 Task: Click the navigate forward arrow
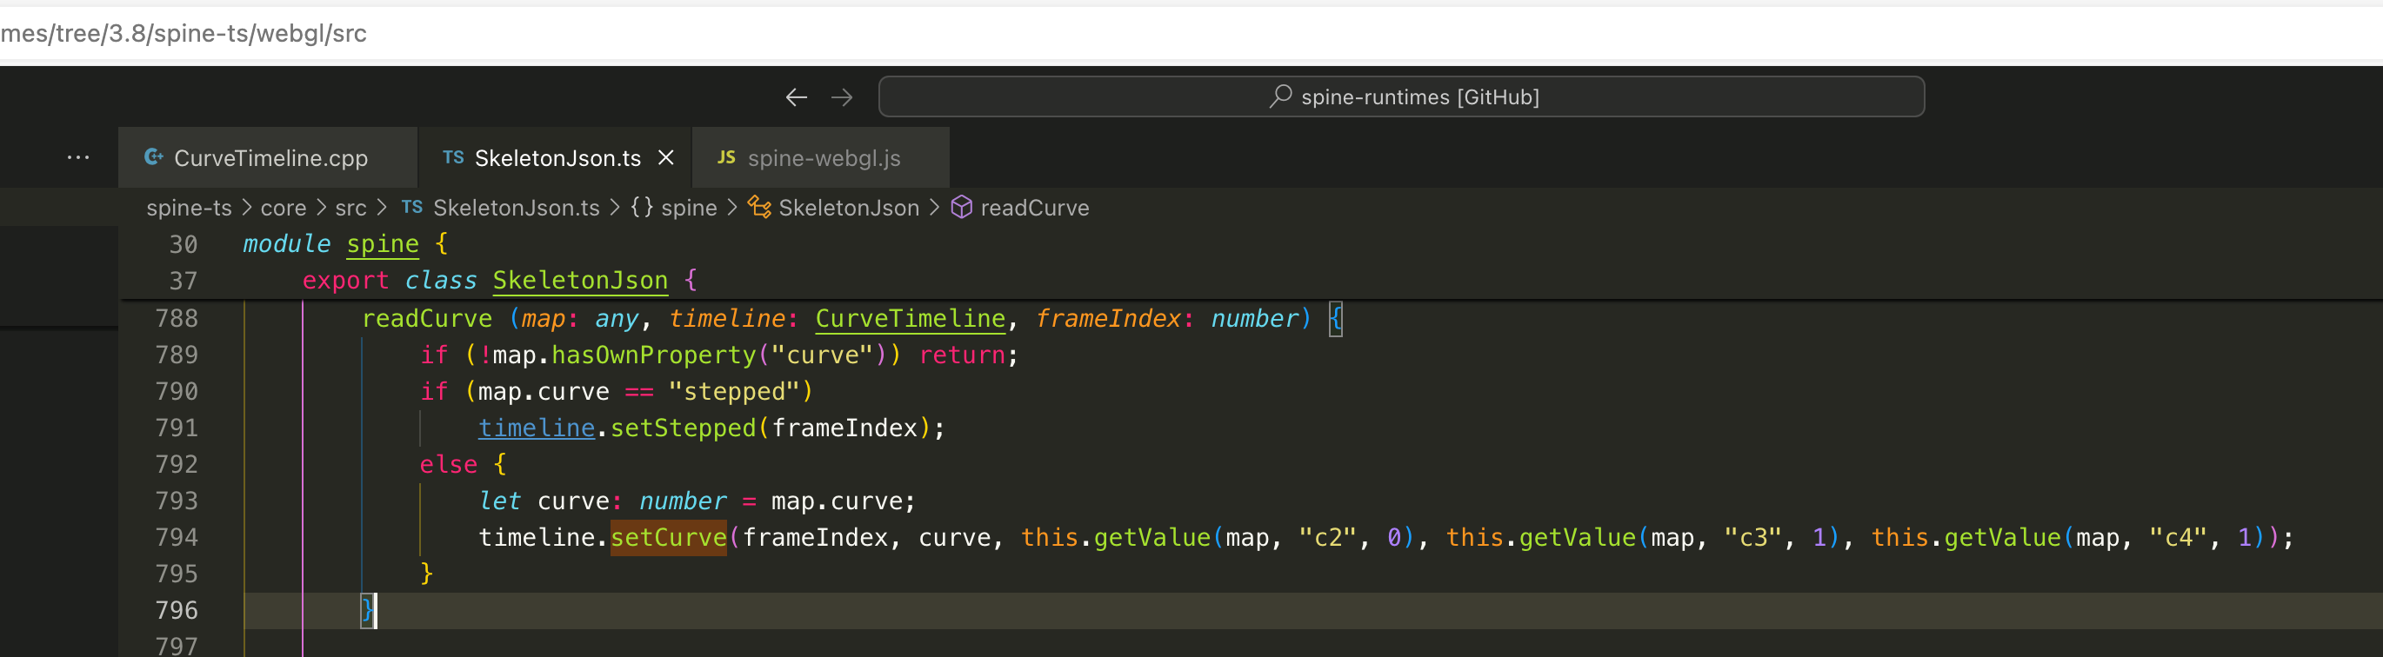pos(842,97)
